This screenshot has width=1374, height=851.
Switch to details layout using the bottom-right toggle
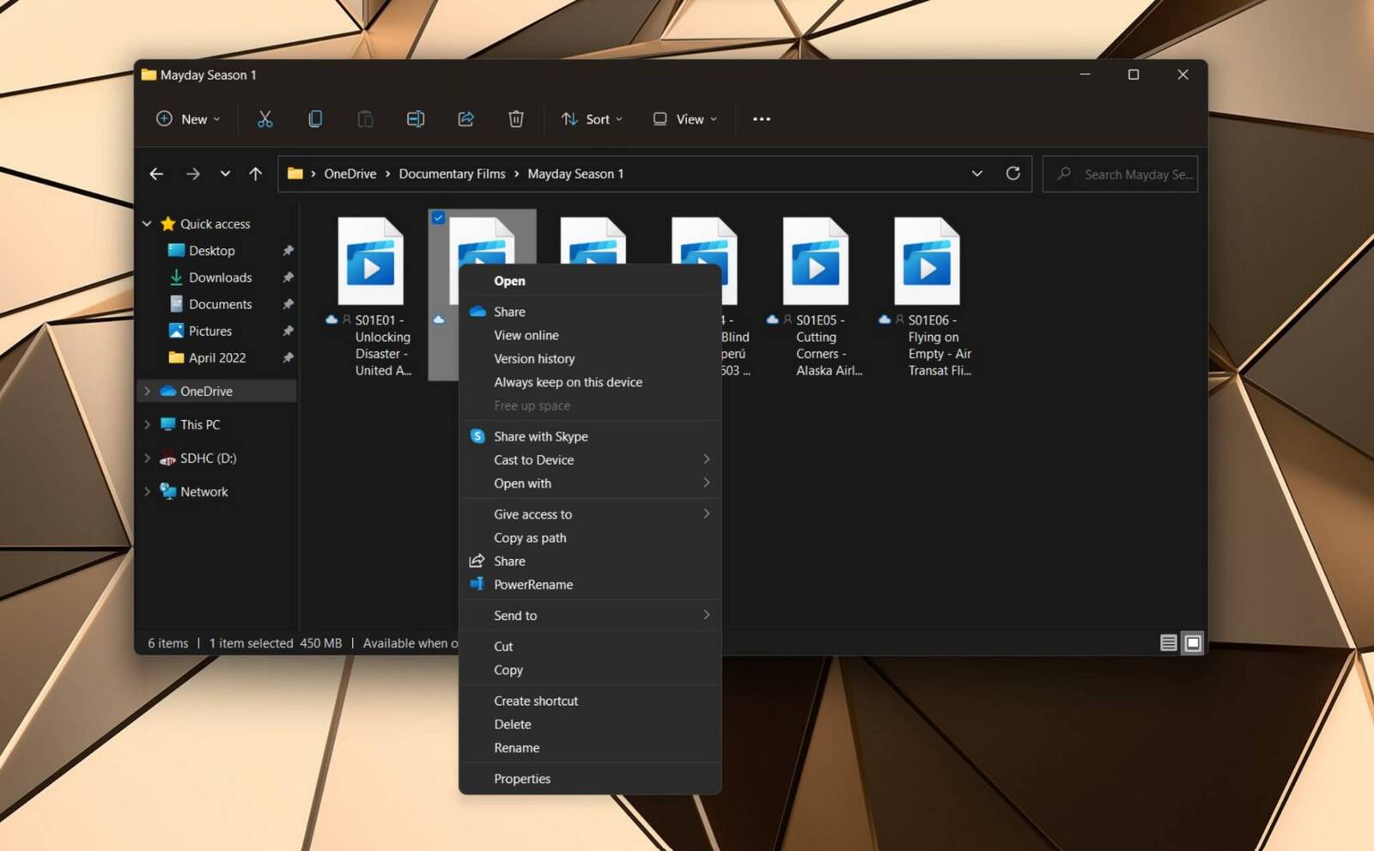[x=1168, y=642]
